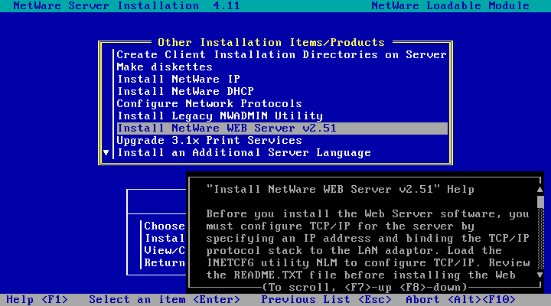Screen dimensions: 551x306
Task: Click help line 'specifying an IP address'
Action: coord(368,239)
